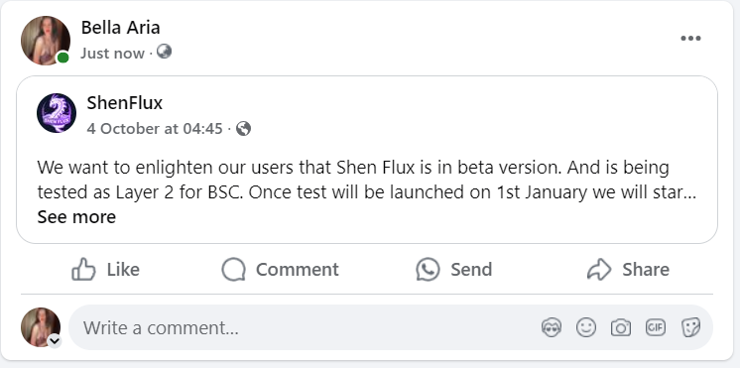Click the WhatsApp Send icon
Viewport: 740px width, 368px height.
(429, 270)
